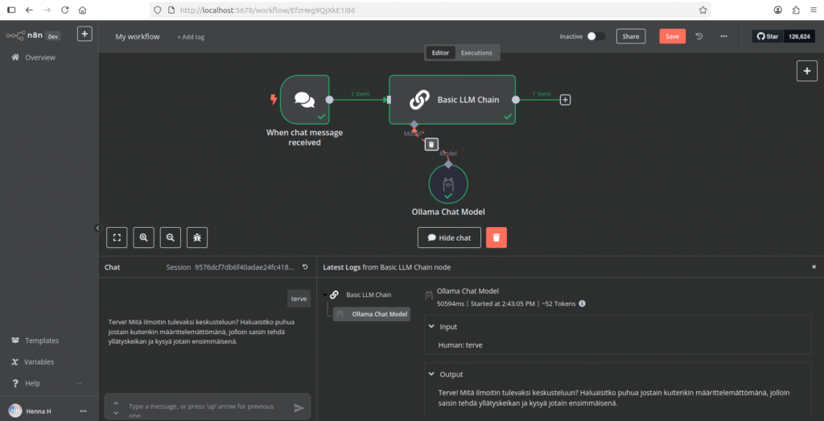Viewport: 824px width, 421px height.
Task: Click the fit-to-view canvas icon
Action: tap(117, 237)
